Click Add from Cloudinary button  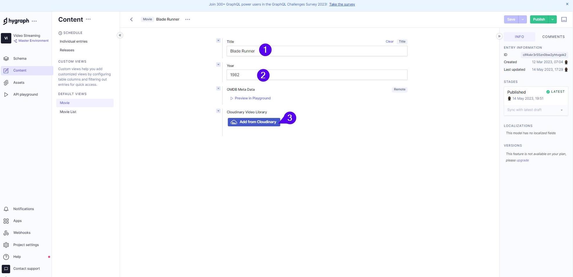pyautogui.click(x=254, y=122)
